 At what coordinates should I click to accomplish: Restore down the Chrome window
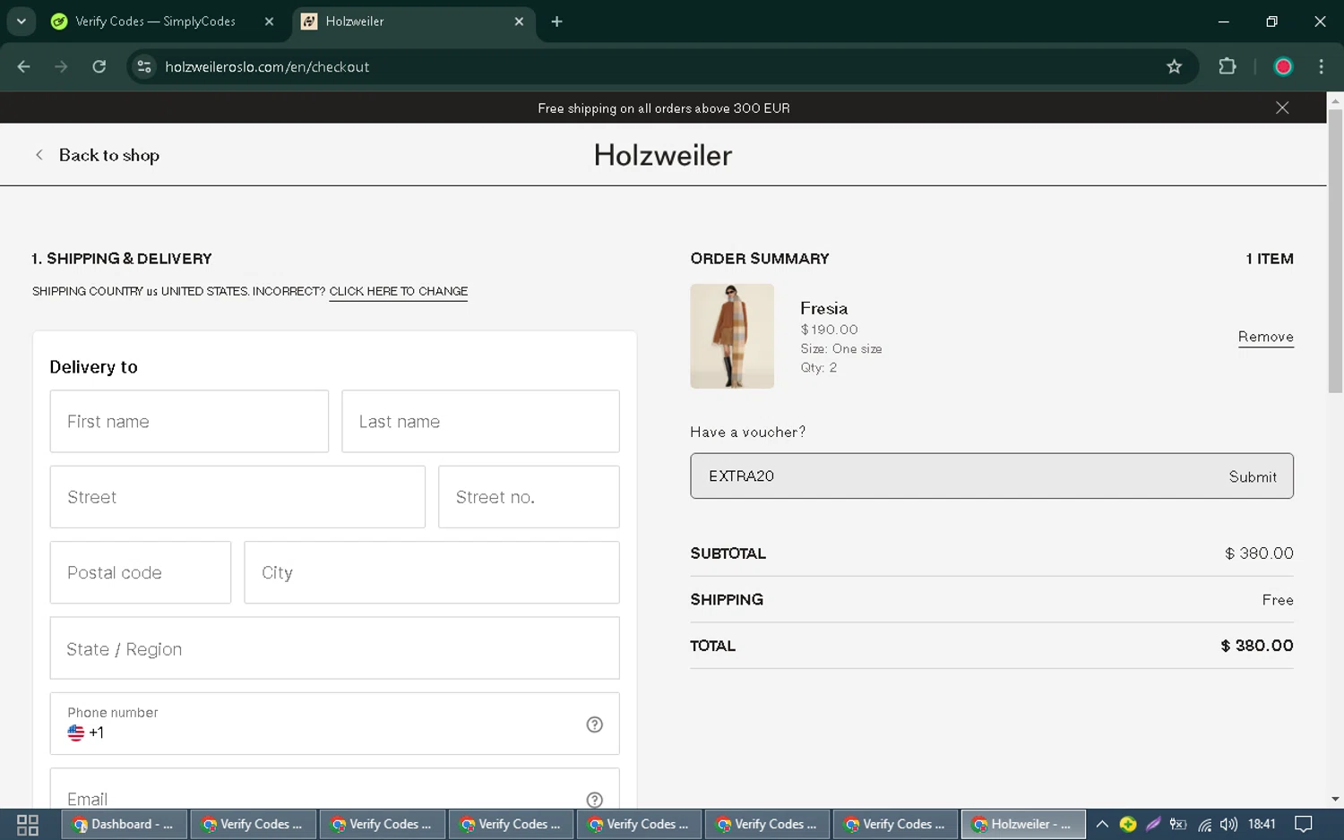(1271, 21)
